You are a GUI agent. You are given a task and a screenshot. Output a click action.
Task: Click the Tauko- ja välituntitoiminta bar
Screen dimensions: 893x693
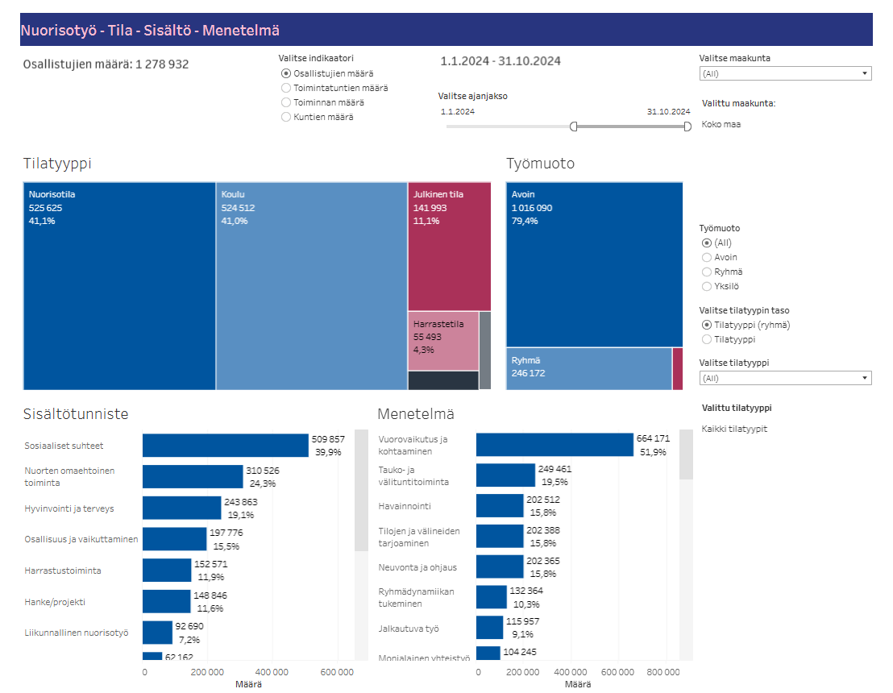[505, 475]
